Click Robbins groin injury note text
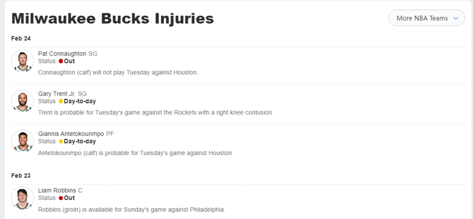The height and width of the screenshot is (219, 473). coord(132,209)
